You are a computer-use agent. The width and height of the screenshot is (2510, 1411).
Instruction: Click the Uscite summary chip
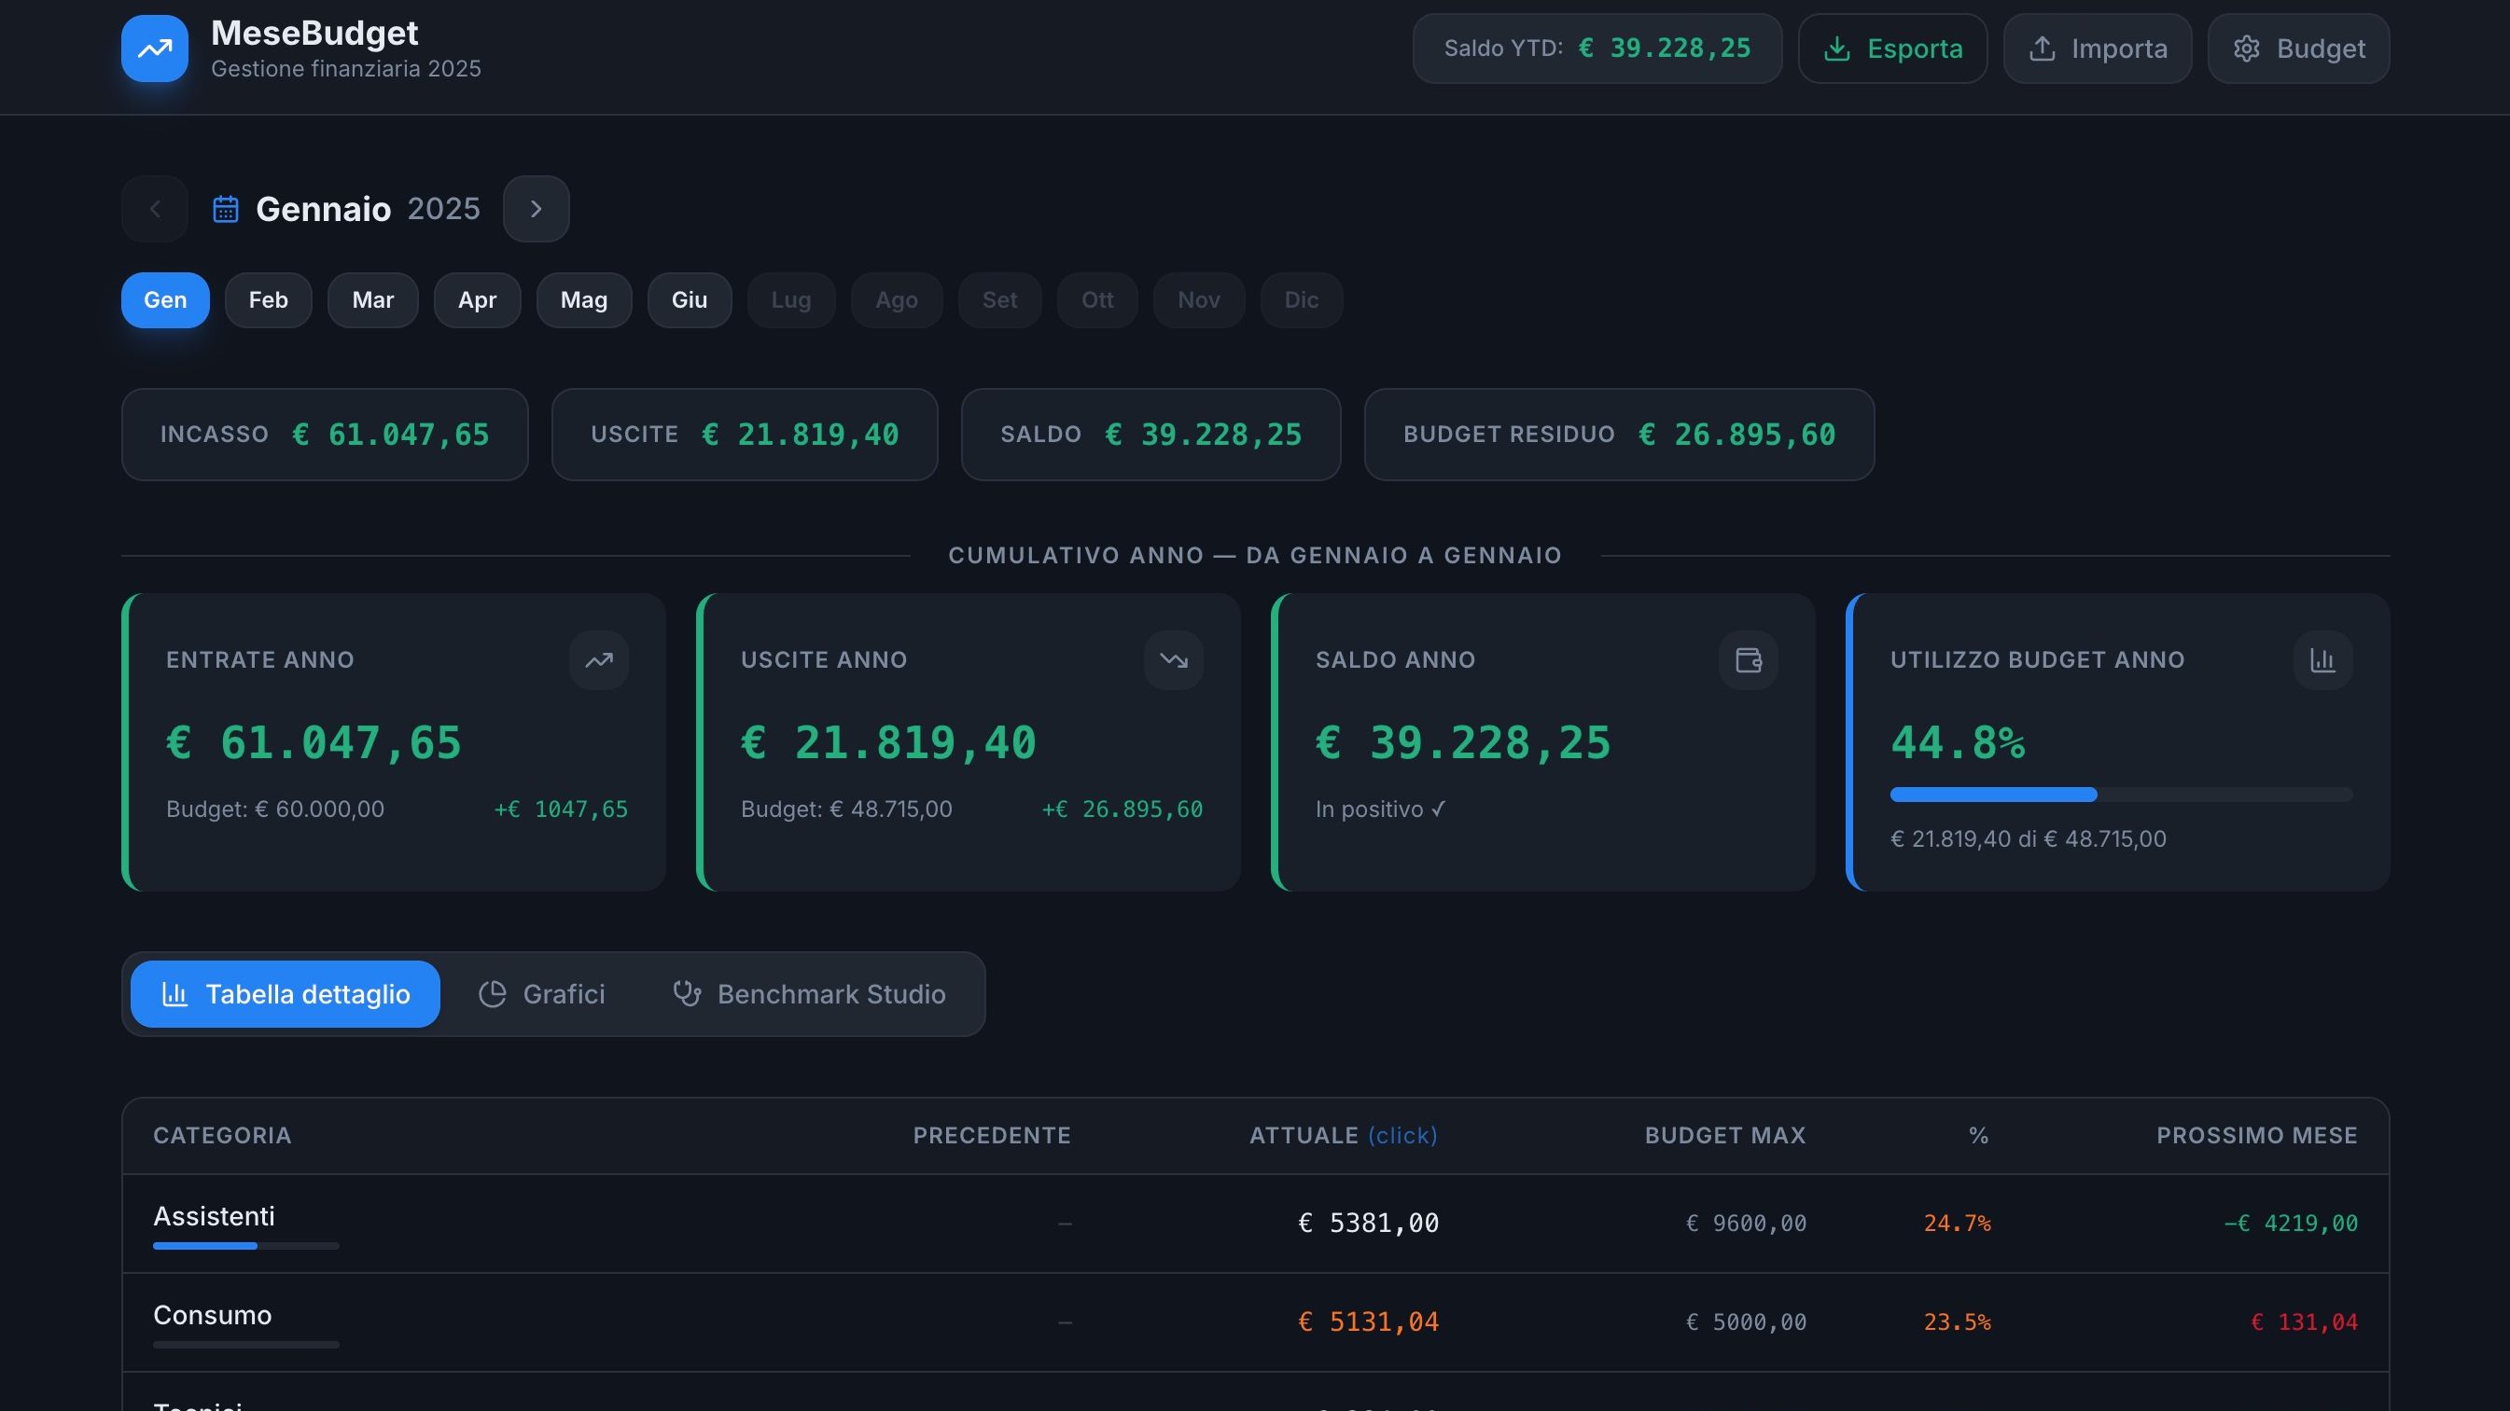[745, 435]
